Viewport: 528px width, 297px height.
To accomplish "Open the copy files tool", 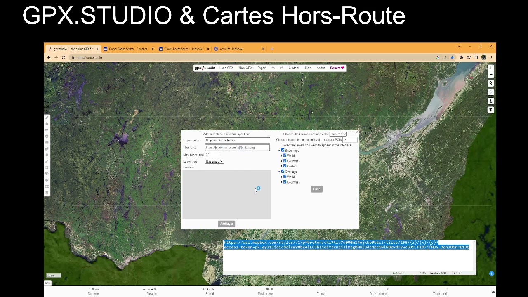I will [47, 148].
